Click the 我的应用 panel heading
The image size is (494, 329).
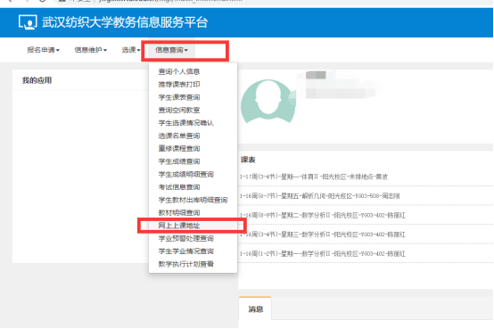tap(37, 80)
